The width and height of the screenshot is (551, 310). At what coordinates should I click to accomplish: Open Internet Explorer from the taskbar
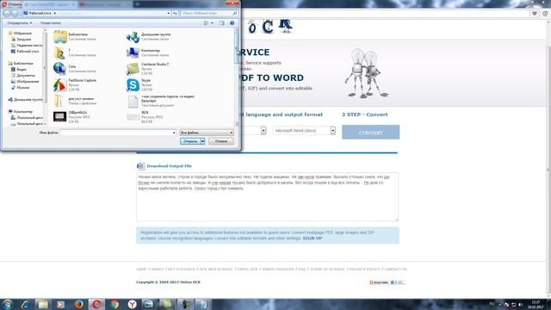point(25,304)
